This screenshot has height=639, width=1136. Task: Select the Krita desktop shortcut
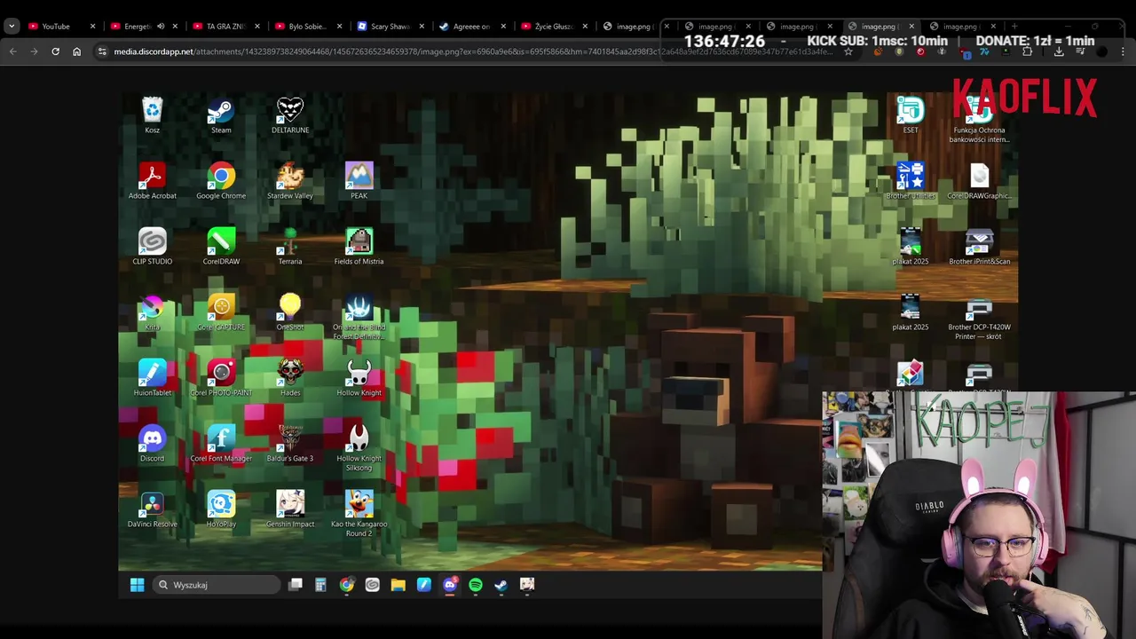[153, 313]
